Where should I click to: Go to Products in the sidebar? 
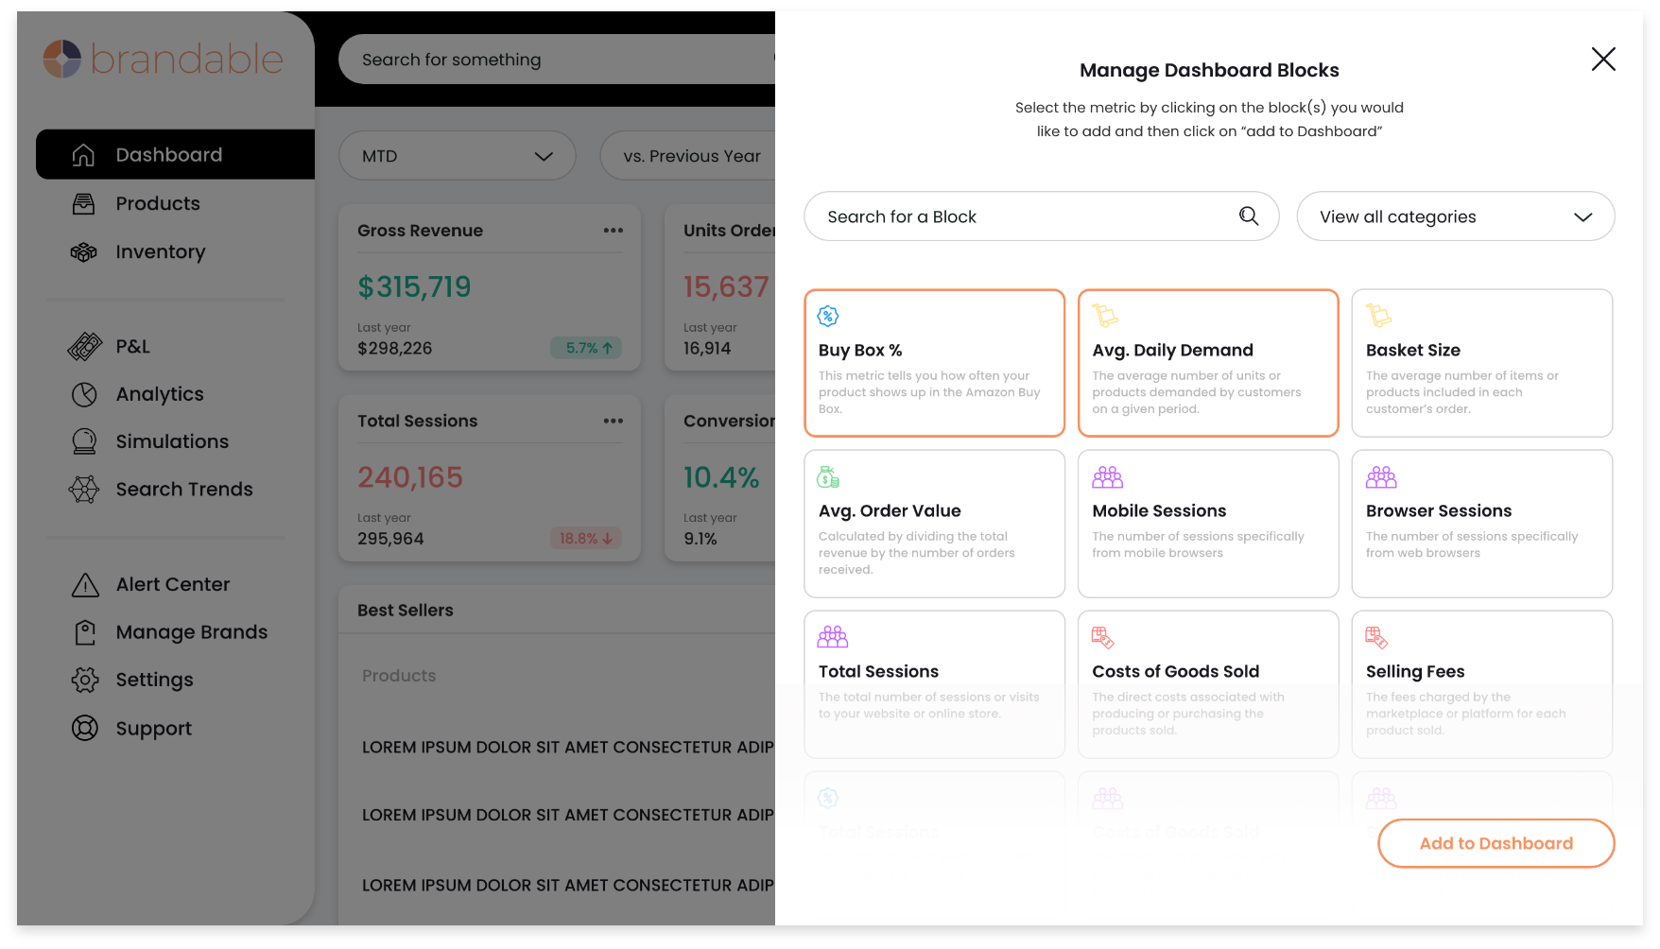[x=157, y=203]
